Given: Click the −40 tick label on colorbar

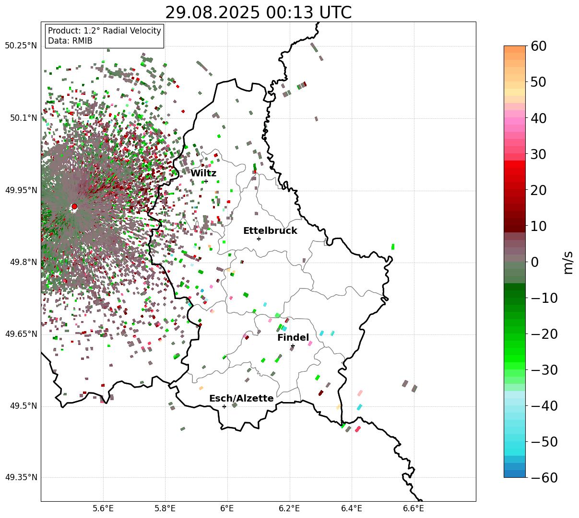Looking at the screenshot, I should tap(544, 406).
